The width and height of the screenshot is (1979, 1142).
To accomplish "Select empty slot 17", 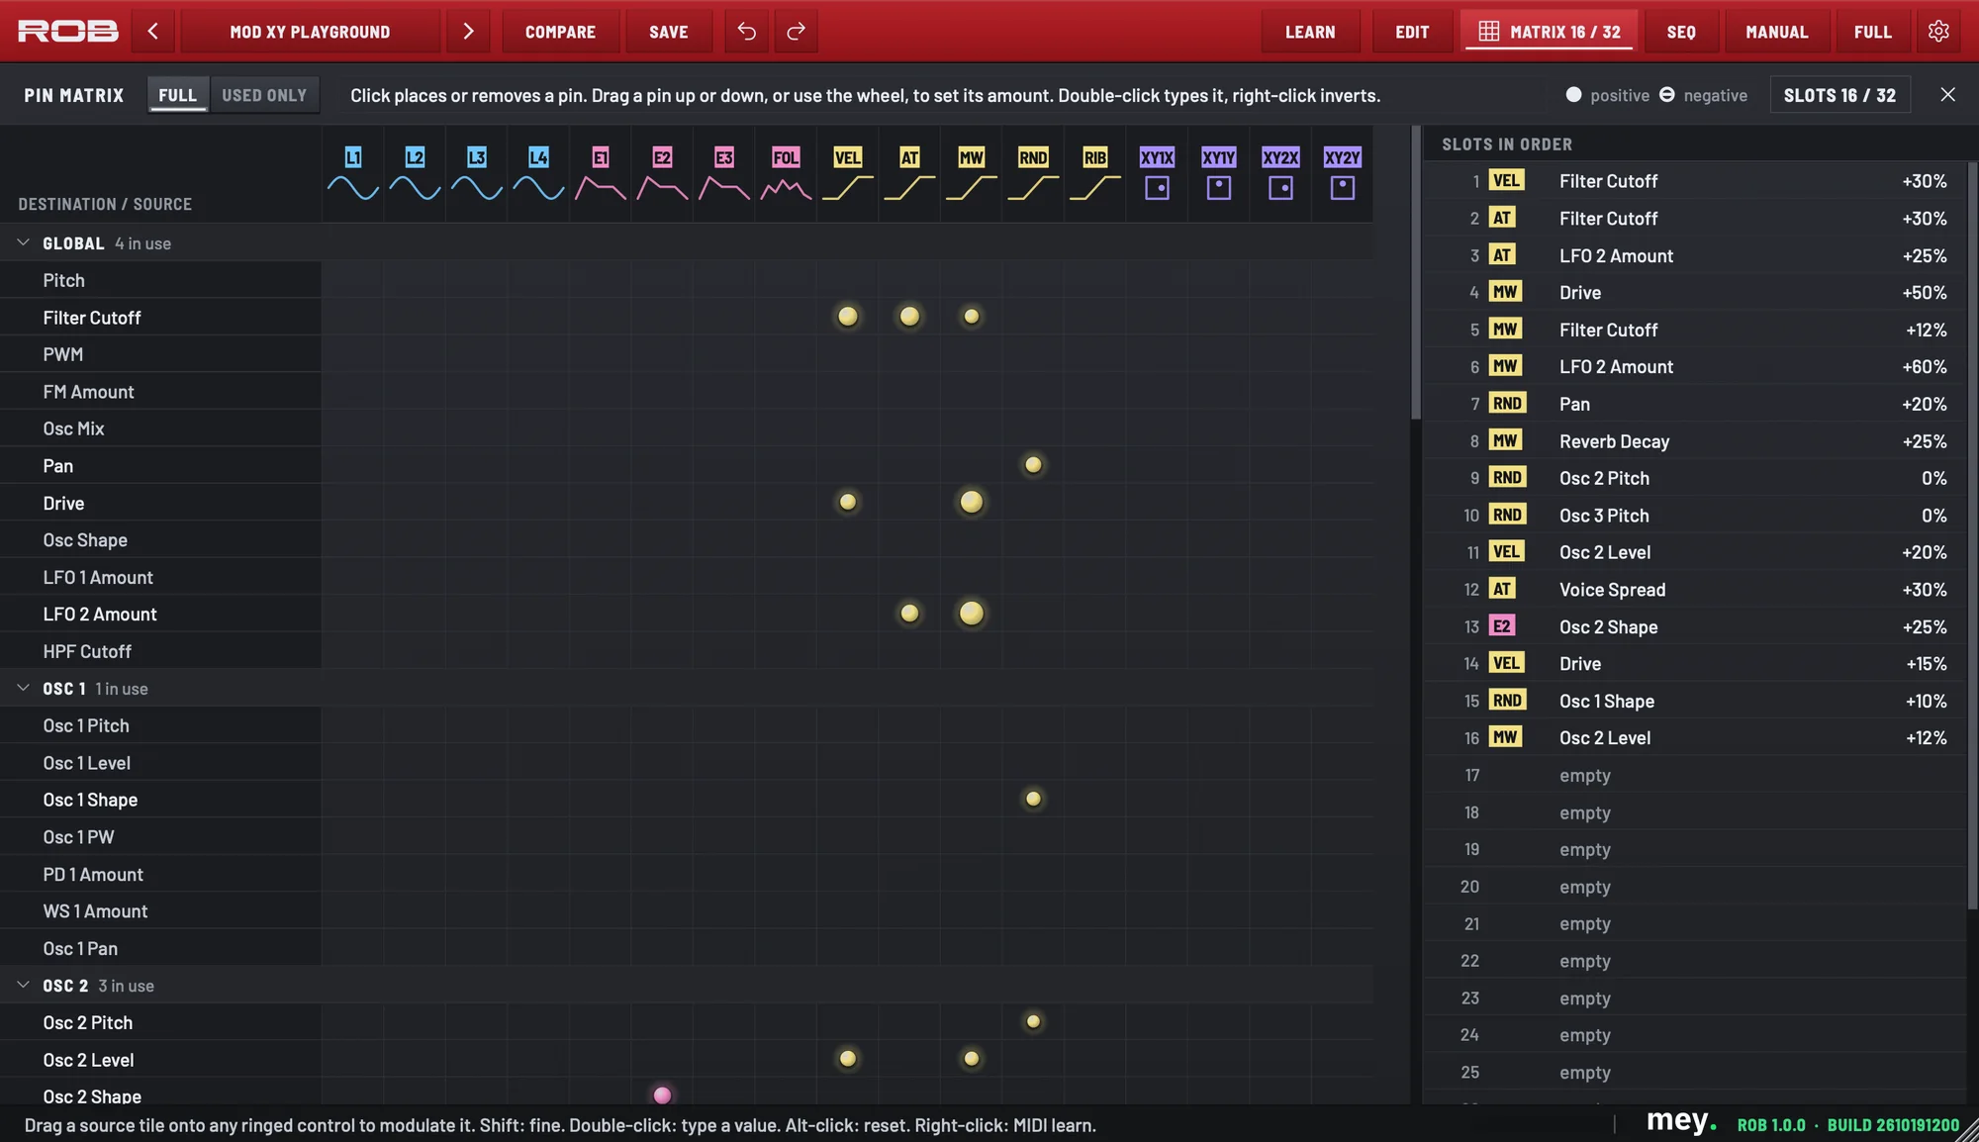I will (1695, 775).
